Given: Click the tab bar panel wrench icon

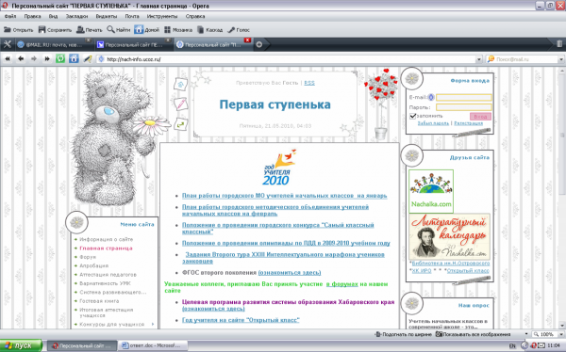Looking at the screenshot, I should (x=8, y=44).
